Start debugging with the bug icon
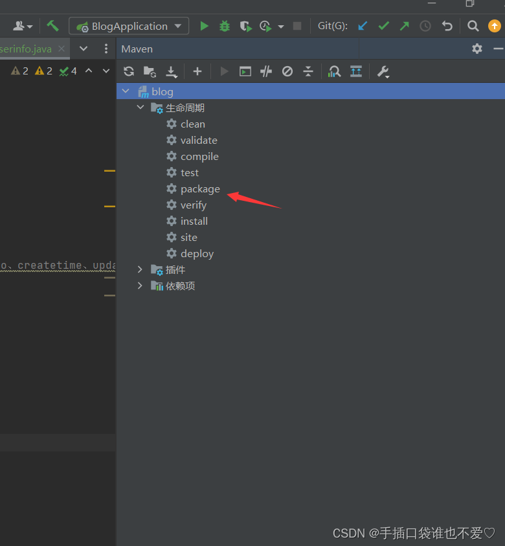Viewport: 505px width, 546px height. click(225, 26)
